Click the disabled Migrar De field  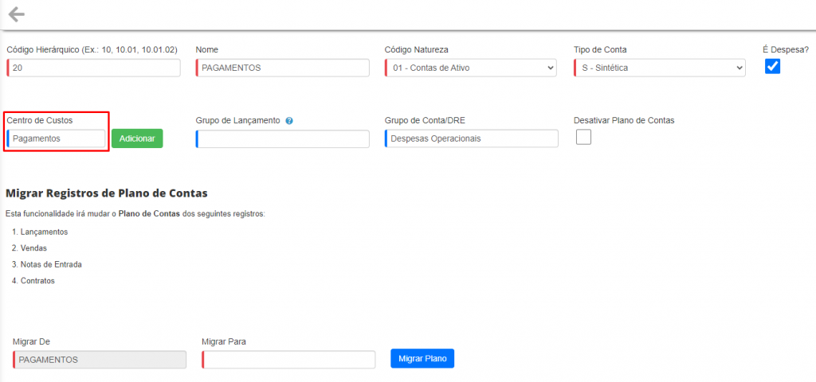[x=100, y=360]
